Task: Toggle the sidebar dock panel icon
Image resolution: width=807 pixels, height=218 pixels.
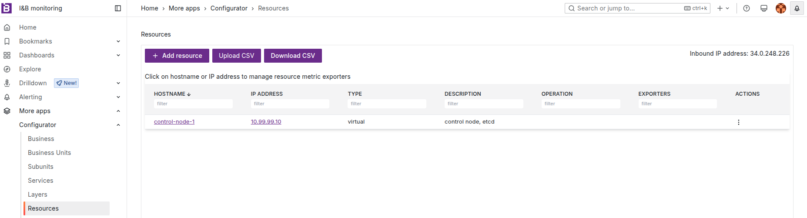Action: pos(118,8)
